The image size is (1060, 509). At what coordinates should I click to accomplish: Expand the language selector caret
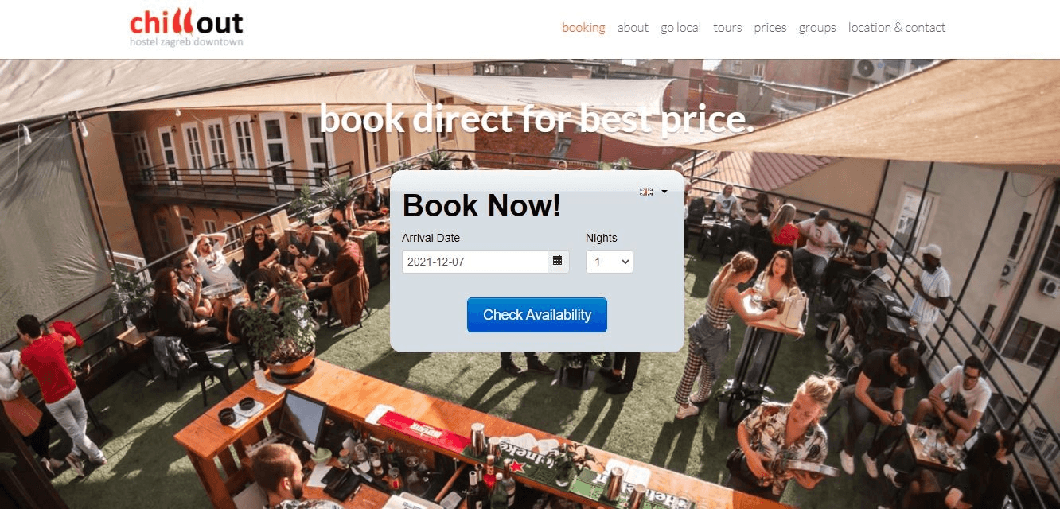tap(664, 192)
